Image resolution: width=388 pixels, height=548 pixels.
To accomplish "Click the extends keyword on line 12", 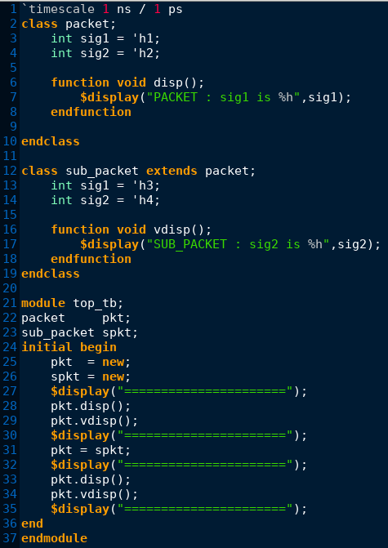I will [172, 171].
